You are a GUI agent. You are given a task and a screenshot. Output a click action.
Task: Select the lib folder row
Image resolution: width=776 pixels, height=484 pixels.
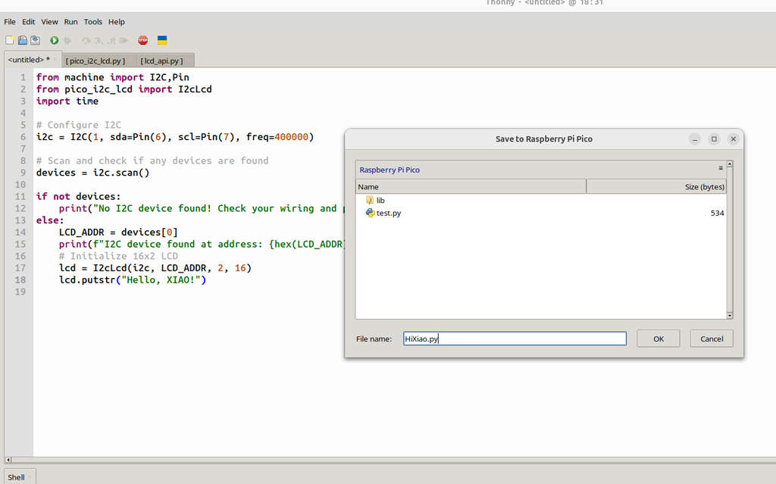(541, 201)
